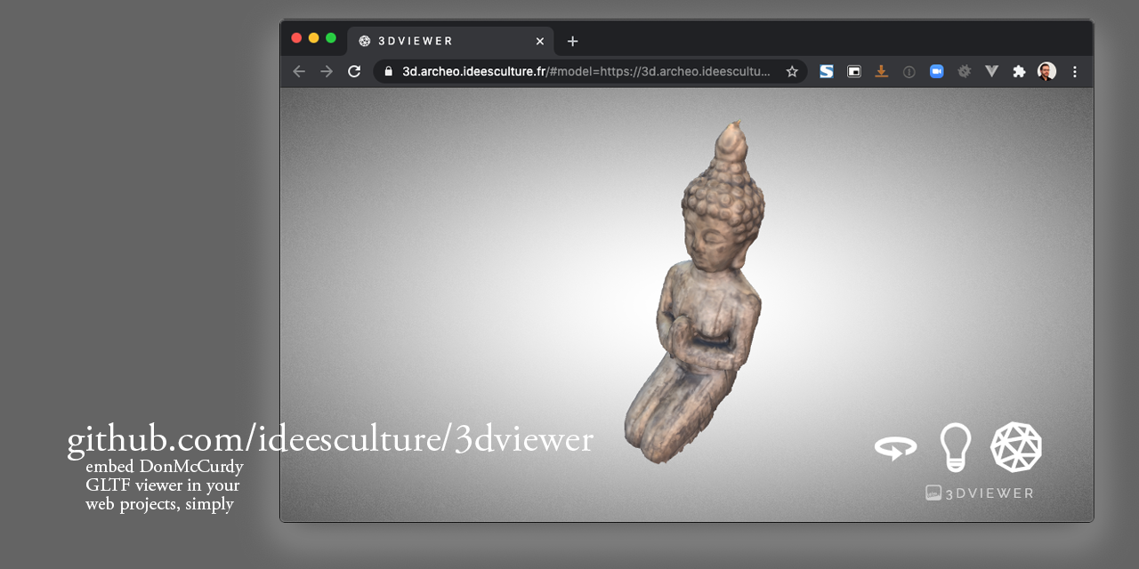Open the SumoMe extension

(826, 71)
